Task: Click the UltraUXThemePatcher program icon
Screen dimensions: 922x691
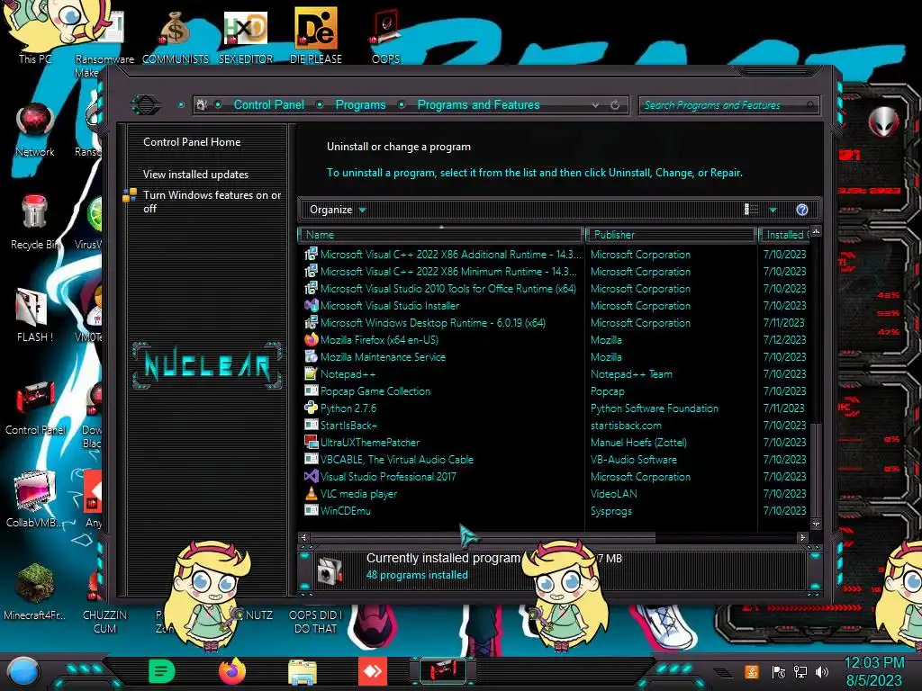Action: coord(311,443)
